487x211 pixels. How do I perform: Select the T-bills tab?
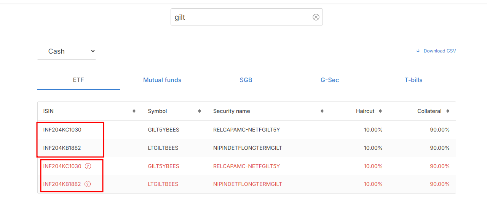pos(414,80)
